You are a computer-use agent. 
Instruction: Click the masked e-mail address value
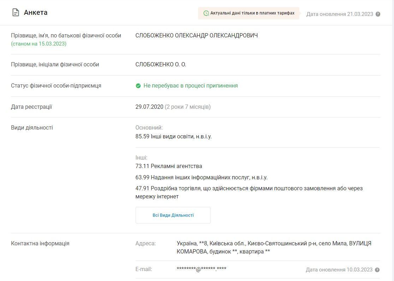coord(201,269)
